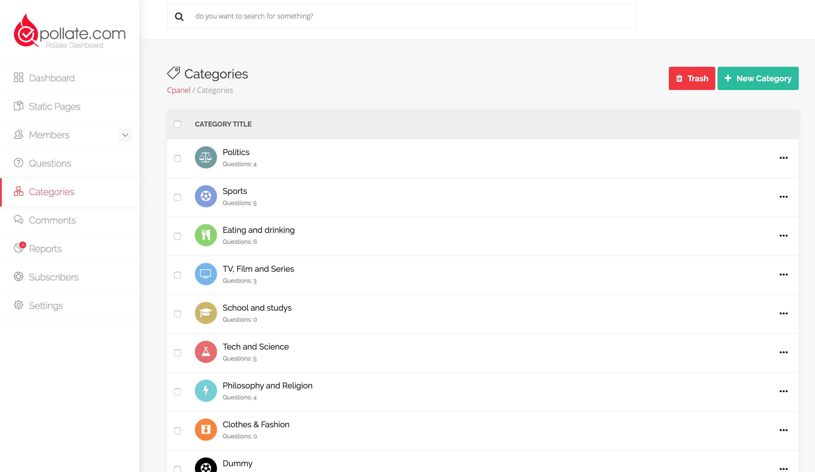Tick the checkbox for Politics row
Screen dimensions: 815x472
178,158
